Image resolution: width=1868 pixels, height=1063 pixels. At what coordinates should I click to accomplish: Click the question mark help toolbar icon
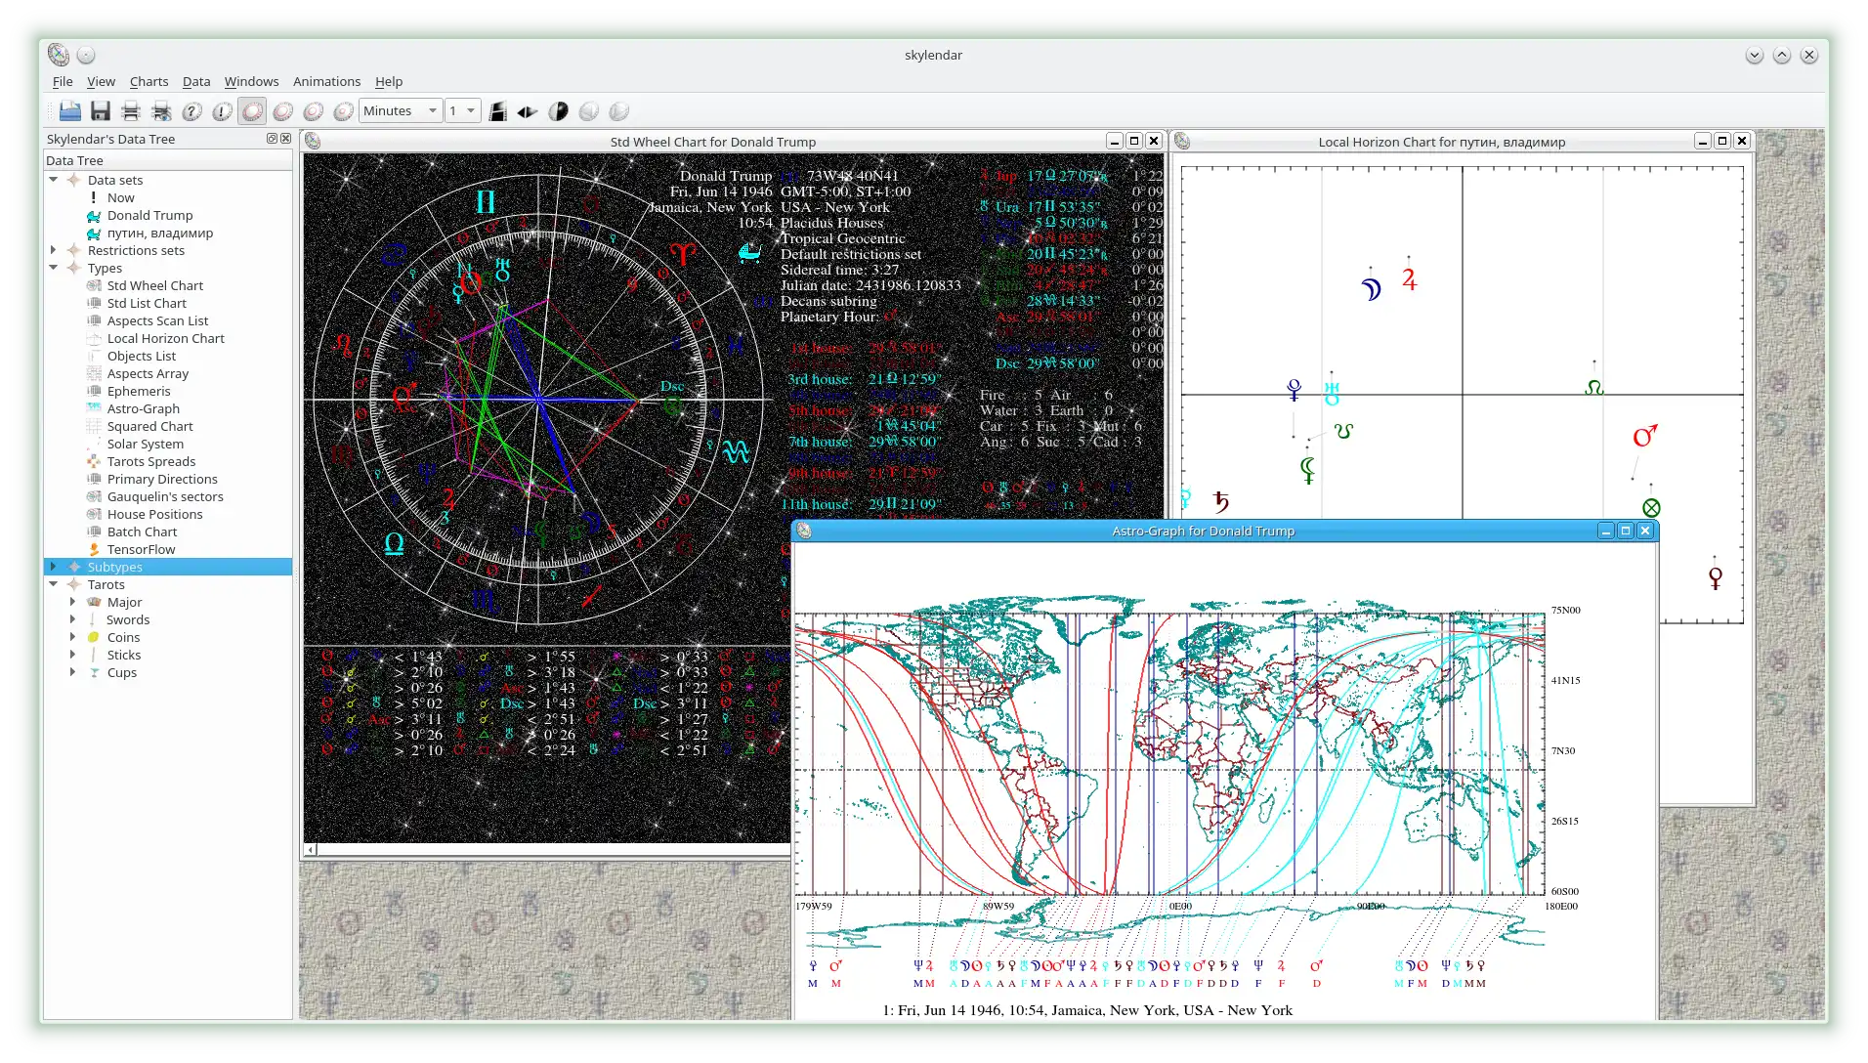pos(191,111)
